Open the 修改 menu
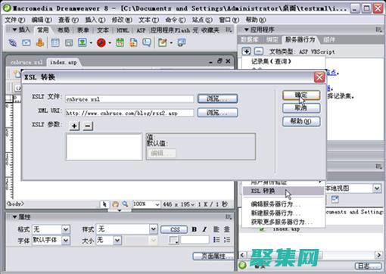Image resolution: width=386 pixels, height=274 pixels. (122, 20)
